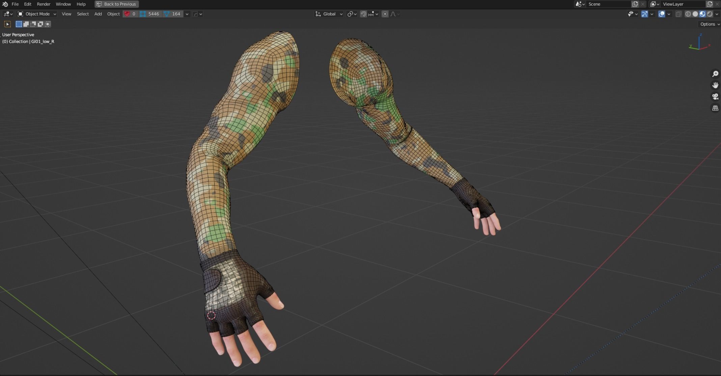Click the ViewLayer name field
Screen dimensions: 721x376
(x=683, y=4)
